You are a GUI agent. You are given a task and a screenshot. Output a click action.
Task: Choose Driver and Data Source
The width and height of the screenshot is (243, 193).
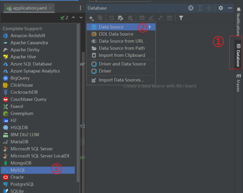pyautogui.click(x=121, y=64)
